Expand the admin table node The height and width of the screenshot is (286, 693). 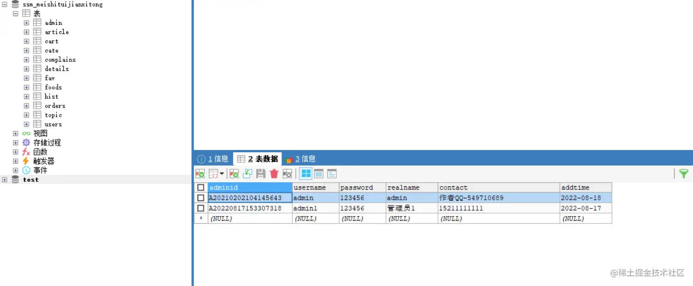[26, 23]
